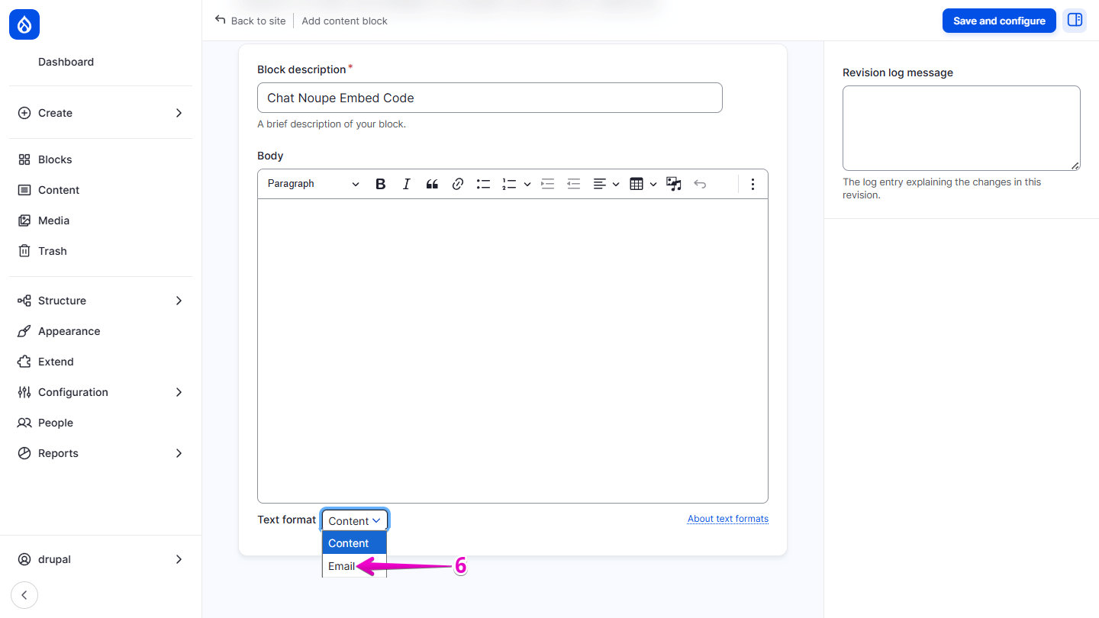The width and height of the screenshot is (1099, 618).
Task: Open the Insert media tool
Action: (673, 184)
